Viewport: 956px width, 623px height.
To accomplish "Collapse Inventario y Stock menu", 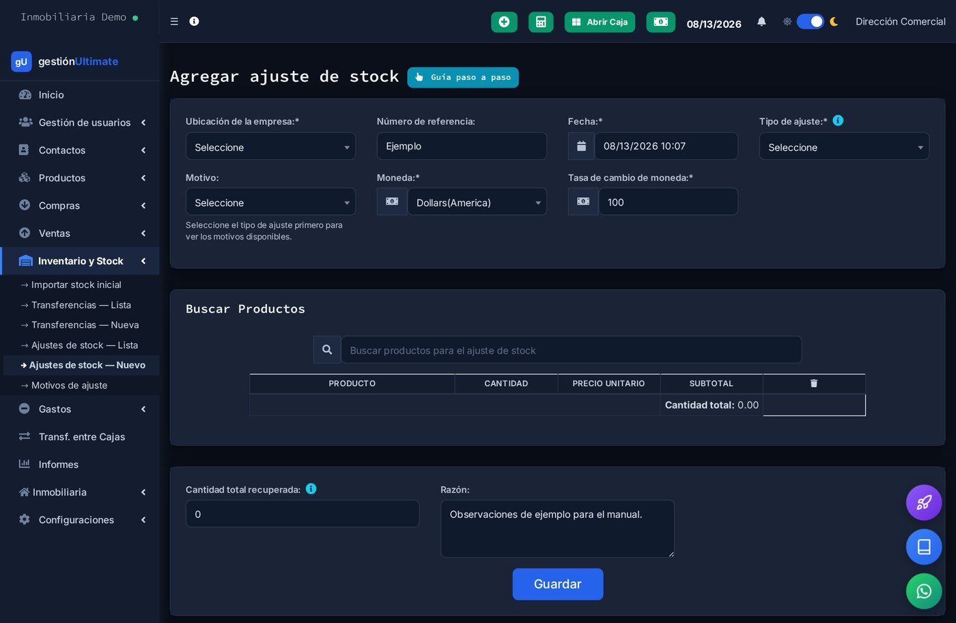I will (80, 261).
